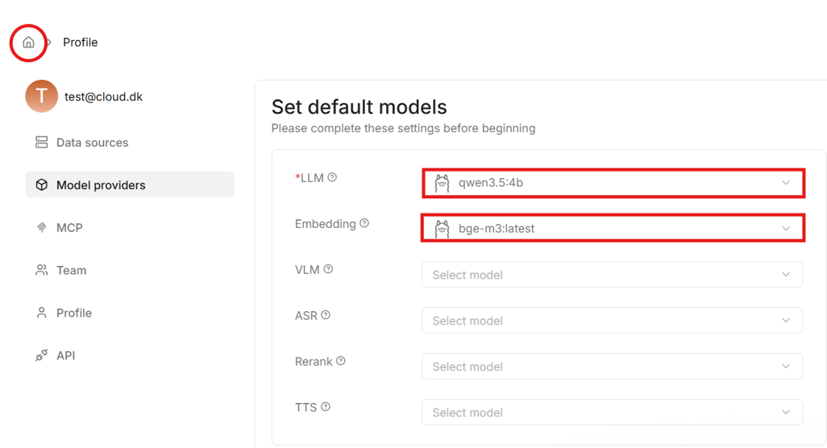Choose a model in the TTS dropdown
827x448 pixels.
[x=613, y=413]
